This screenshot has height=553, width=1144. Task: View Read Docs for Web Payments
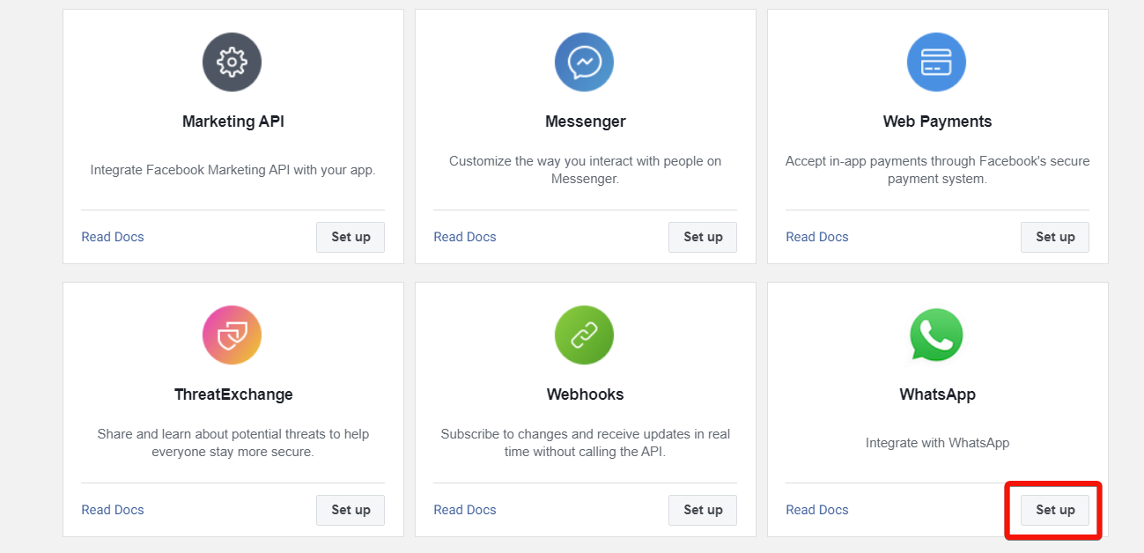click(817, 237)
